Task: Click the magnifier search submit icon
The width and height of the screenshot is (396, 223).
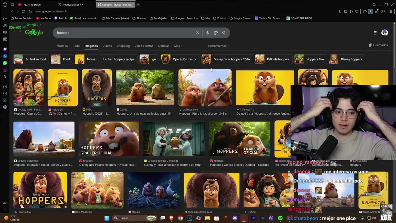Action: [224, 33]
